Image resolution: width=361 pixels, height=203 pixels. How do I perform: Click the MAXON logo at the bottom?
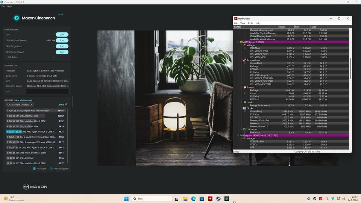35,187
